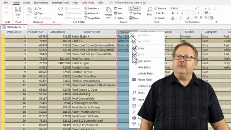
Task: Open the Table Fields tab
Action: pos(87,3)
